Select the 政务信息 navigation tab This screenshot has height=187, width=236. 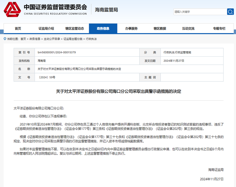pyautogui.click(x=103, y=28)
